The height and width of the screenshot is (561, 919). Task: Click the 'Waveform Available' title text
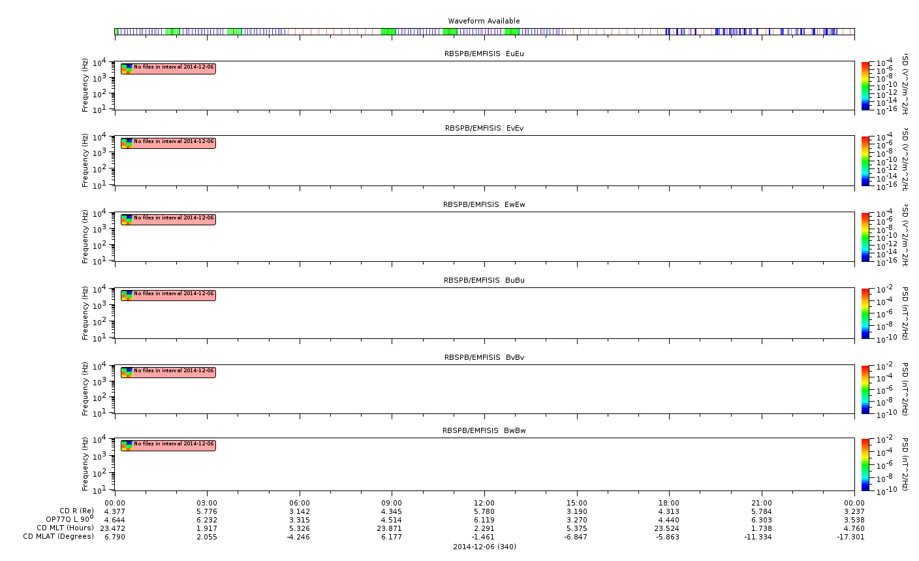pos(484,21)
